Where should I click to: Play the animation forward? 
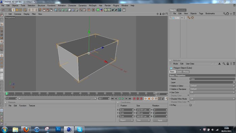tap(123, 99)
